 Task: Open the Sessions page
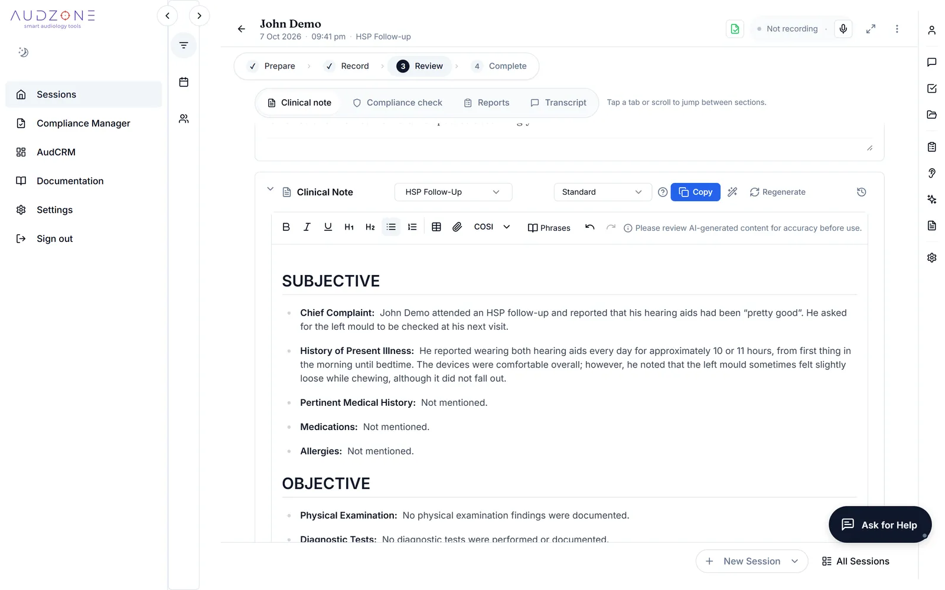[83, 94]
